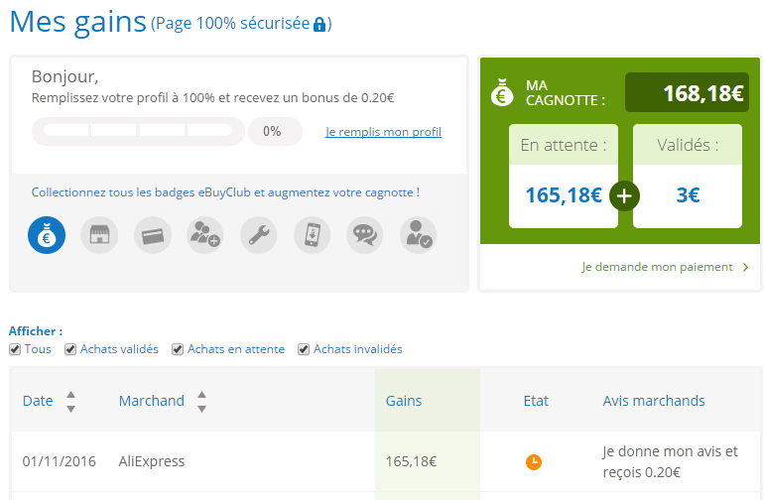Uncheck the Tous checkbox
Screen dimensions: 765x500
15,349
